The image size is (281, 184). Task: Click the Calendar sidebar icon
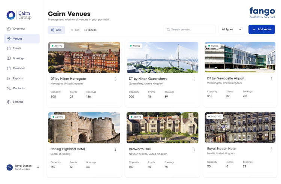tap(9, 68)
